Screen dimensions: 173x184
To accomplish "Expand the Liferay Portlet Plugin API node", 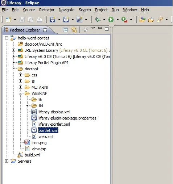I will point(13,63).
